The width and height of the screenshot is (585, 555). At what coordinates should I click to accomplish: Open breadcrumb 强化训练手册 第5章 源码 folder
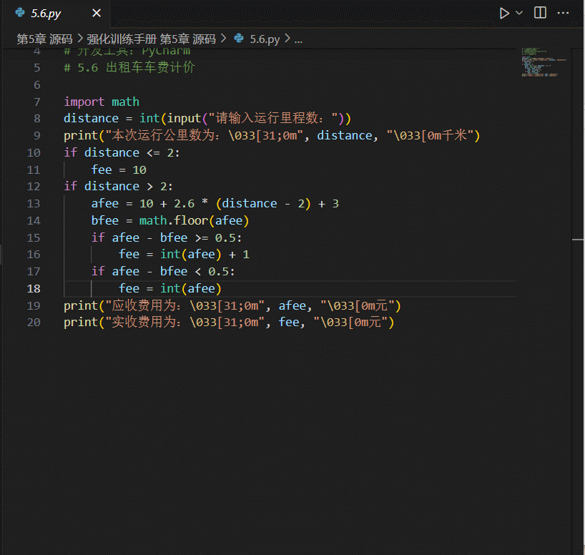pos(151,39)
